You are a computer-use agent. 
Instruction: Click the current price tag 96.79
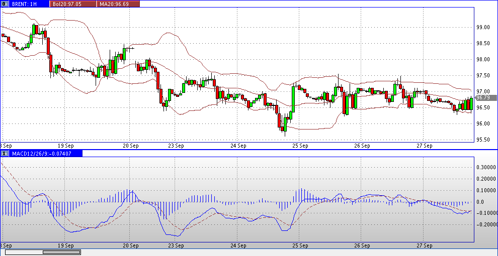486,98
